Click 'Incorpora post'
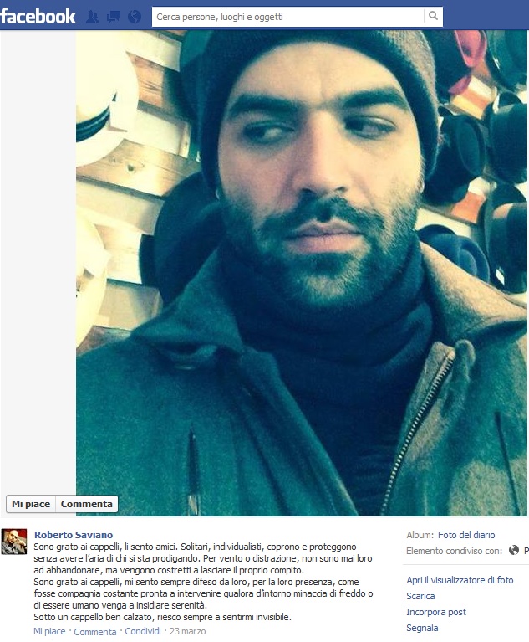 click(436, 612)
